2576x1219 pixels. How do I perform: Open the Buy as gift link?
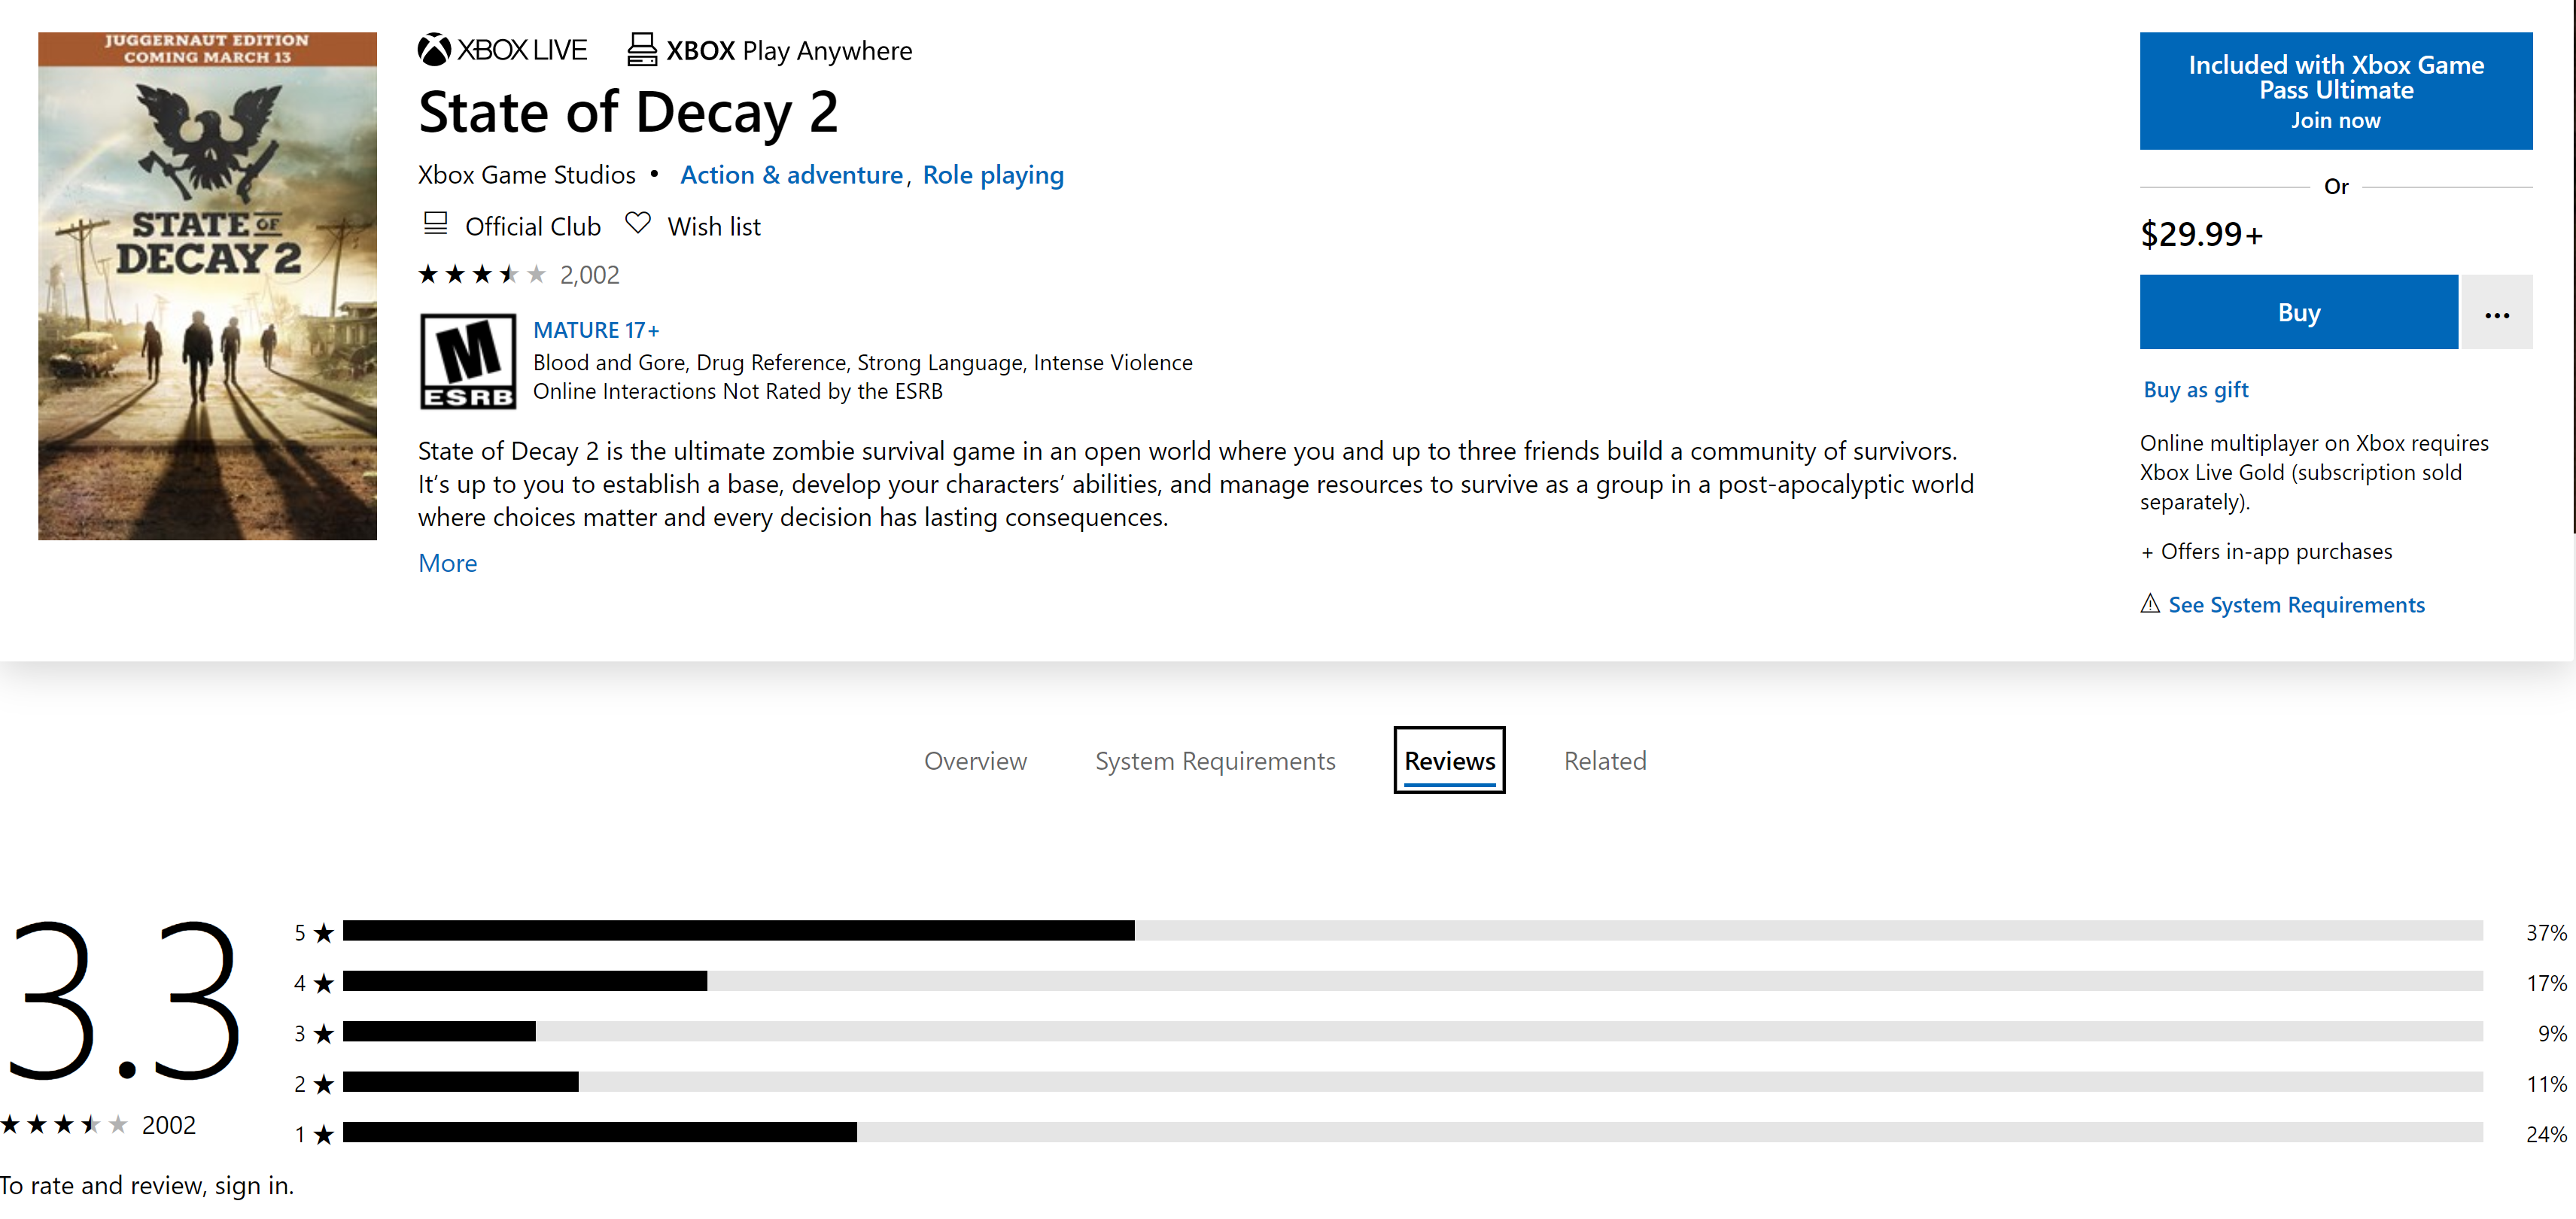pos(2195,390)
